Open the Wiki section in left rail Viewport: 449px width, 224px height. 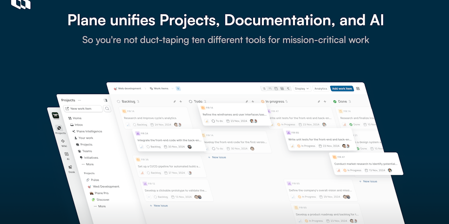tap(64, 143)
